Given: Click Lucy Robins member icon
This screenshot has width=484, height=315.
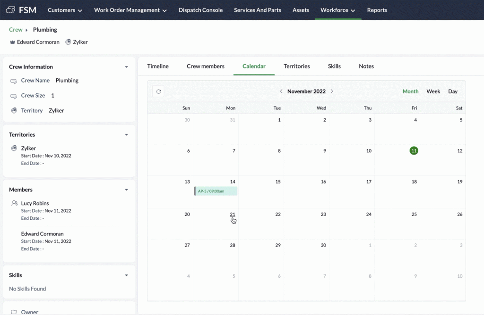Looking at the screenshot, I should pyautogui.click(x=14, y=204).
